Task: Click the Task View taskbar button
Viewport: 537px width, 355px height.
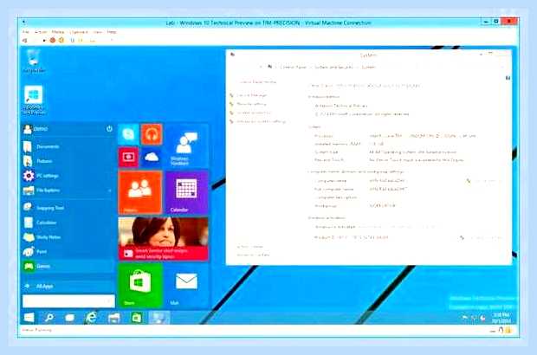Action: coord(70,318)
